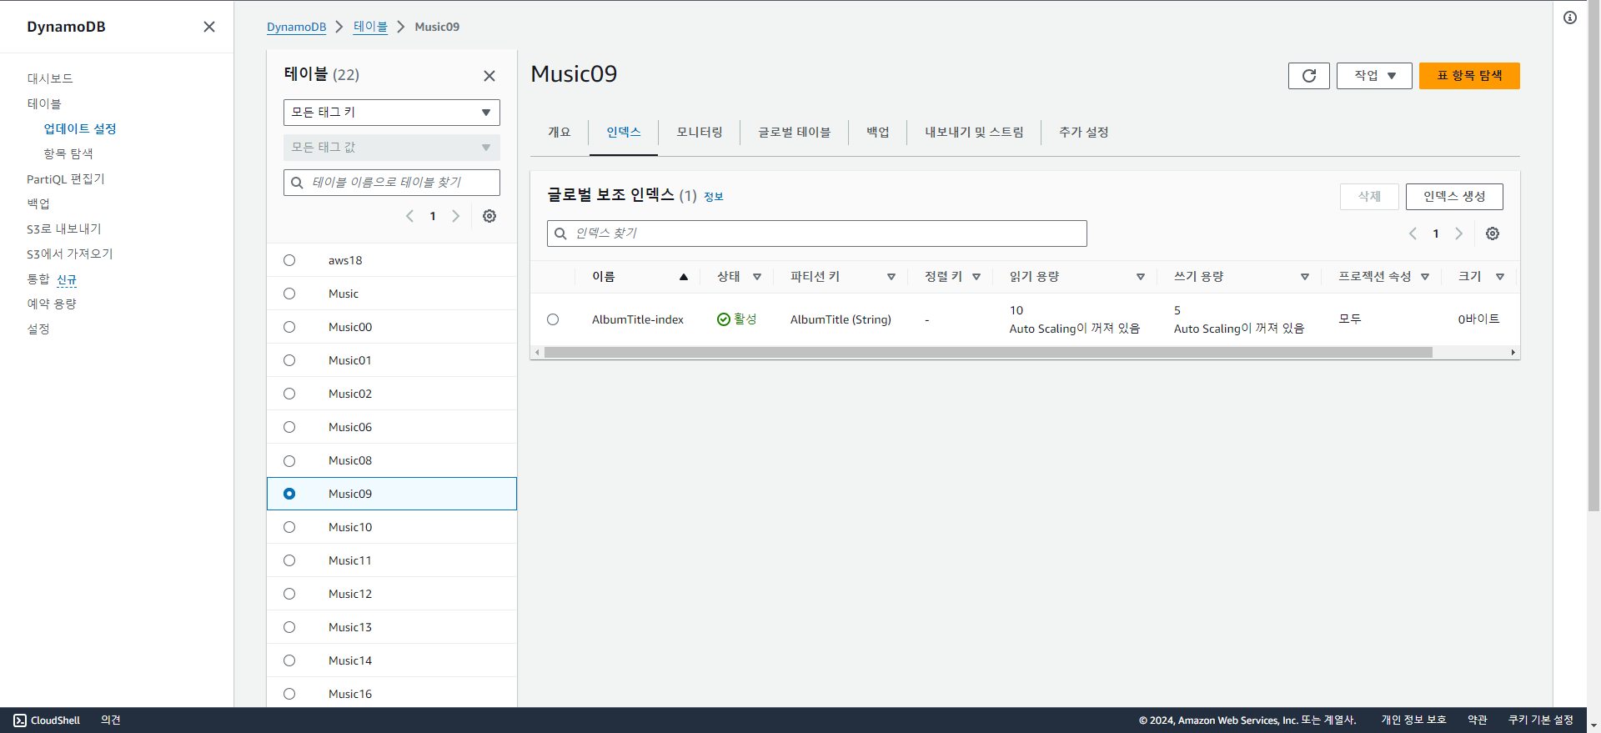Sort by the 상태 column arrow
1601x733 pixels.
(757, 277)
